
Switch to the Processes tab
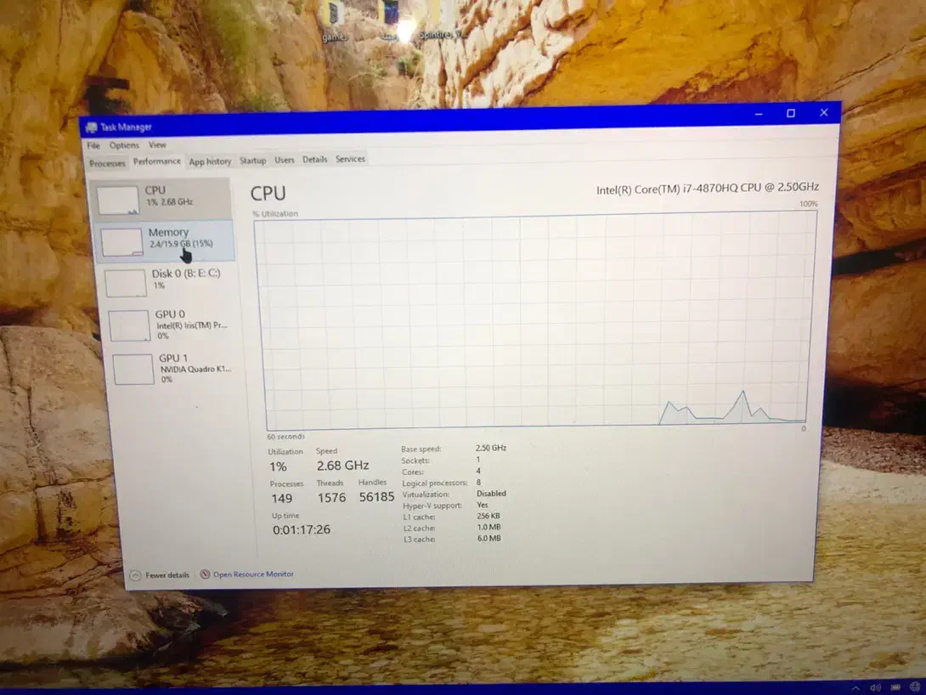tap(107, 164)
